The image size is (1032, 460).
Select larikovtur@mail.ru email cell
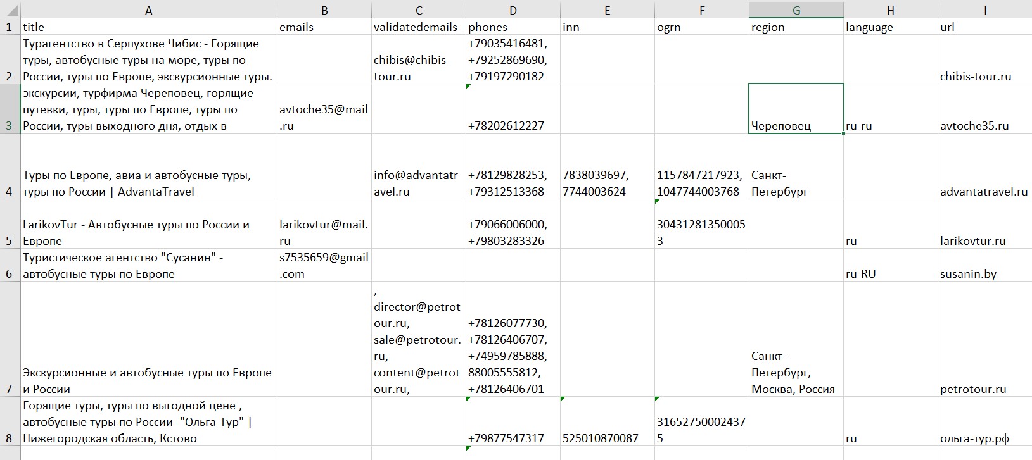(x=324, y=224)
